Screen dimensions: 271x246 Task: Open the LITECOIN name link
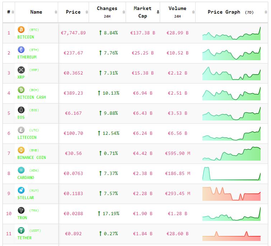point(27,137)
